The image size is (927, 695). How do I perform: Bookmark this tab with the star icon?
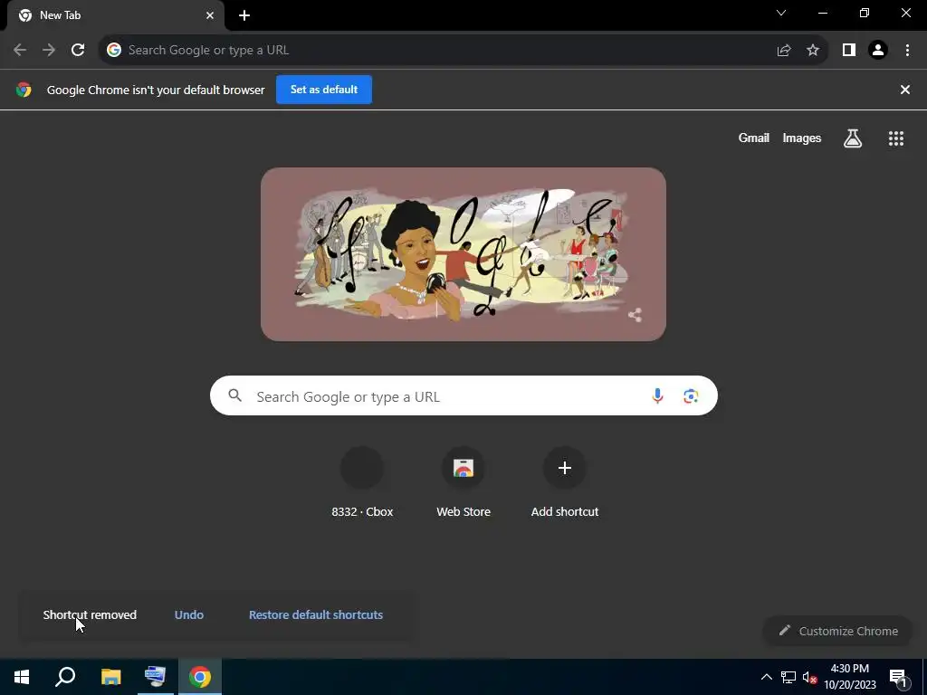click(x=813, y=51)
